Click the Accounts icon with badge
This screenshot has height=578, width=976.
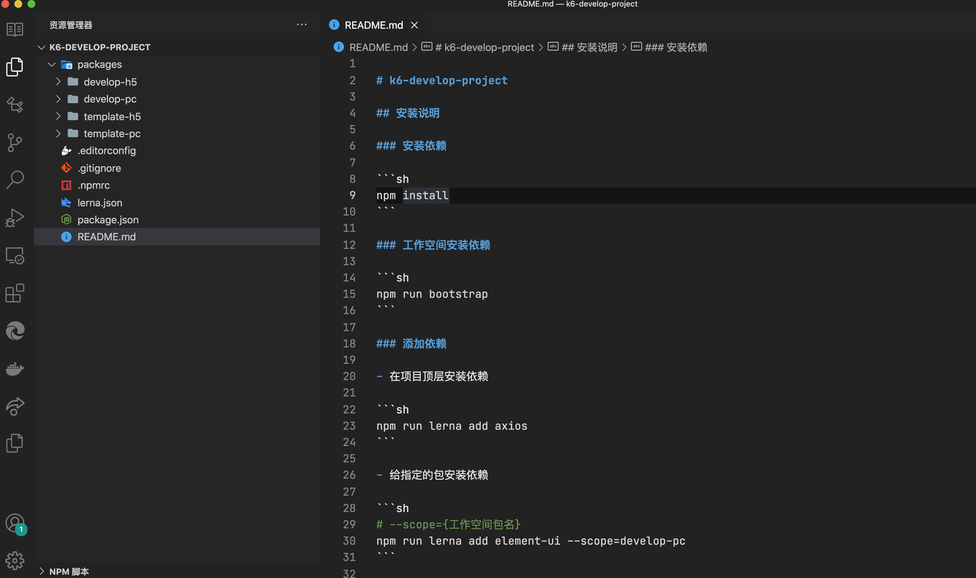pyautogui.click(x=15, y=523)
